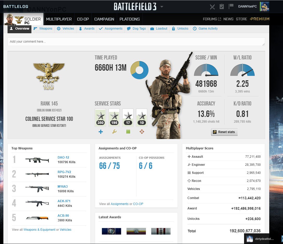Open Vehicles link under Top Weapons

(x=65, y=229)
